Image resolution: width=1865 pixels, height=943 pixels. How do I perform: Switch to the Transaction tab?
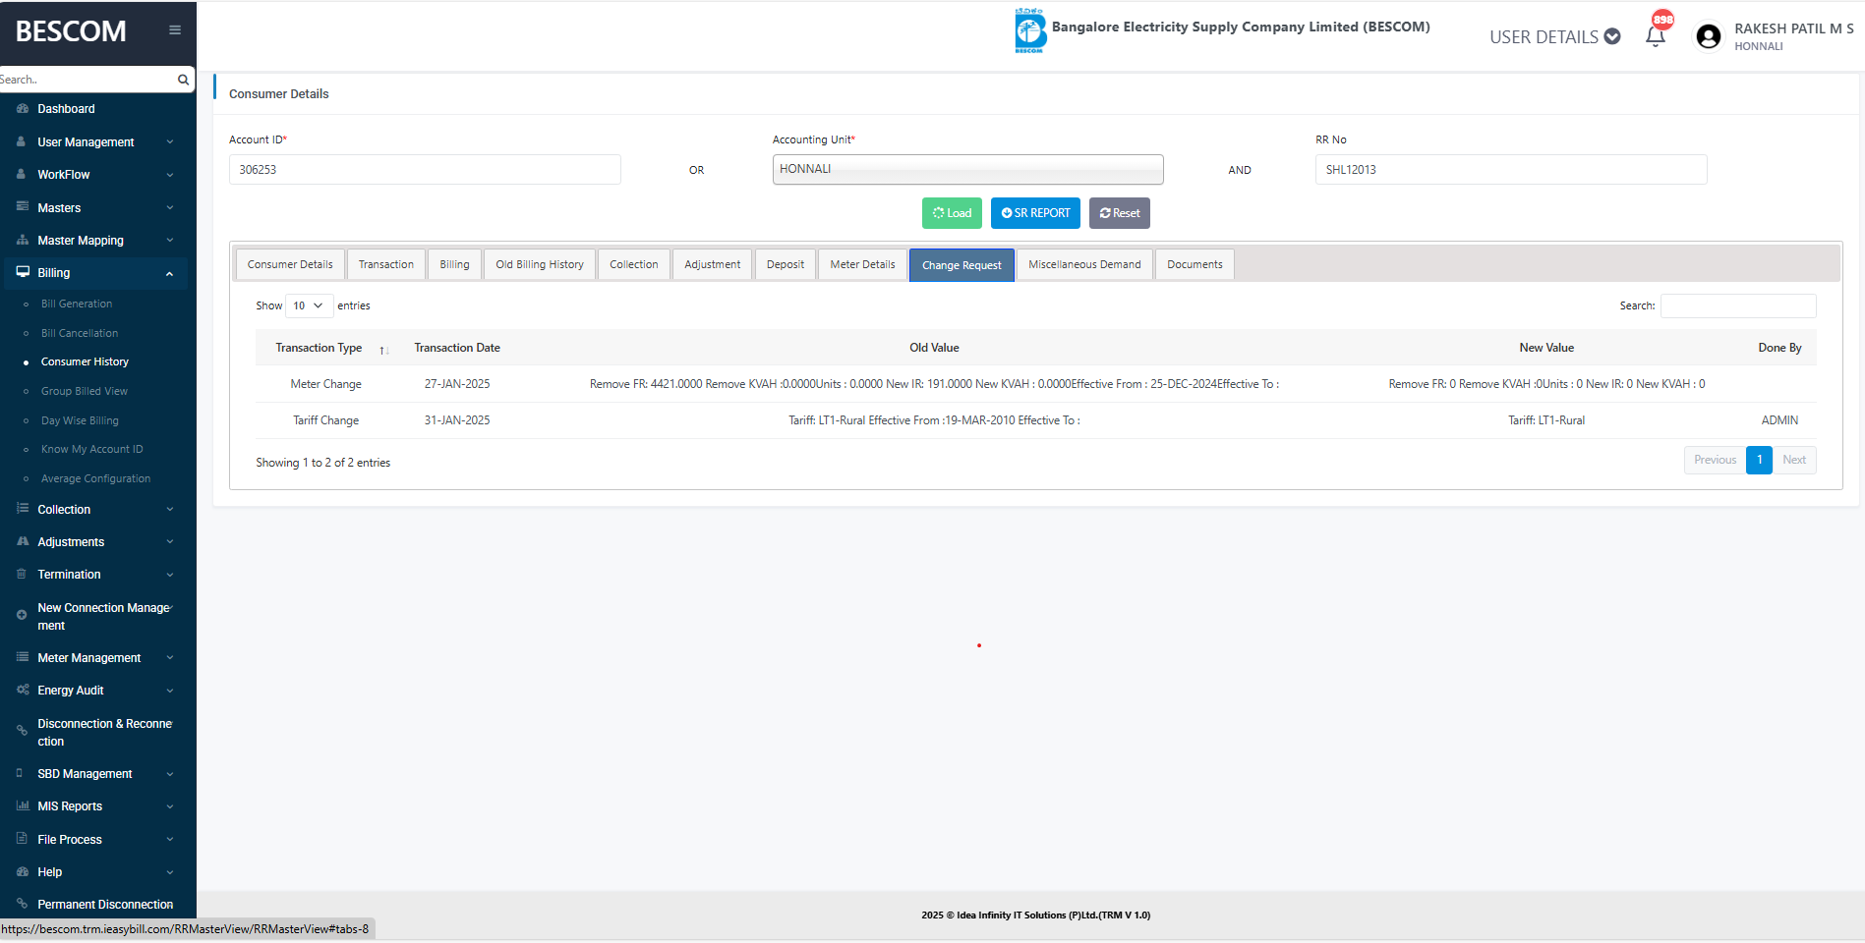[386, 264]
